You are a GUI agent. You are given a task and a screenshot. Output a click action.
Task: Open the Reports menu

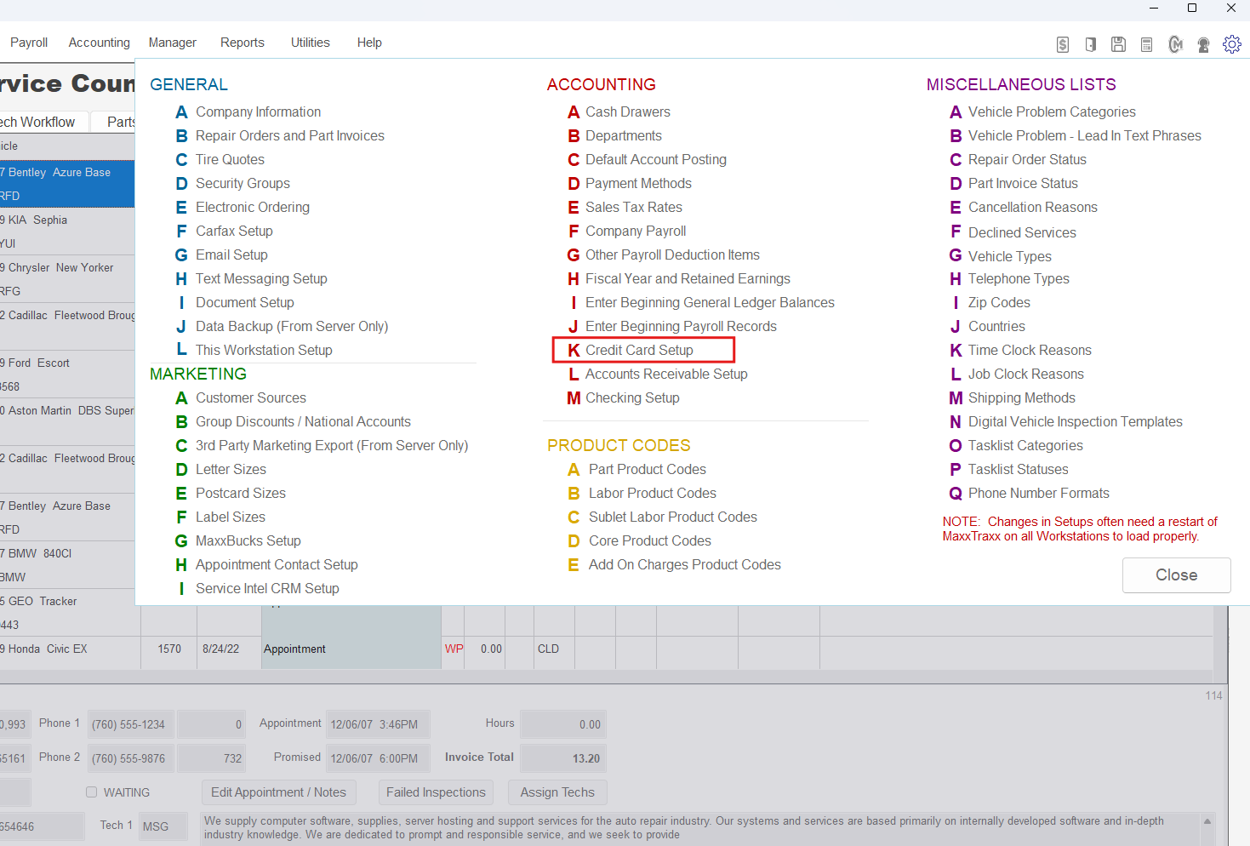point(242,43)
